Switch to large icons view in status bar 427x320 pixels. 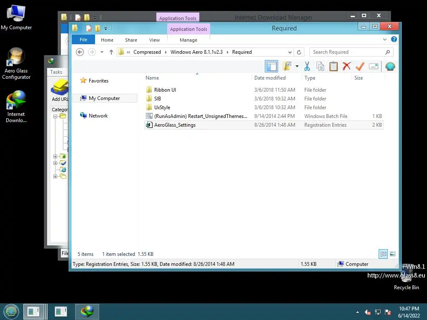pyautogui.click(x=392, y=254)
